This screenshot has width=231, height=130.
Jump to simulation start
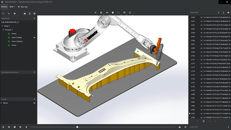(x=3, y=127)
